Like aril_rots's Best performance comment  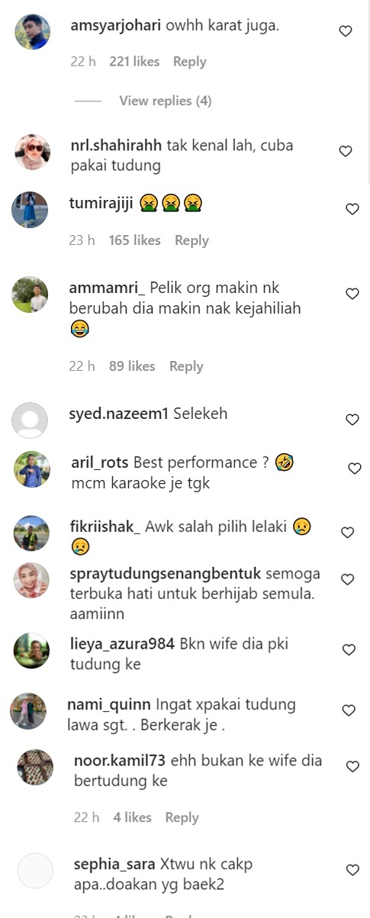click(x=355, y=469)
